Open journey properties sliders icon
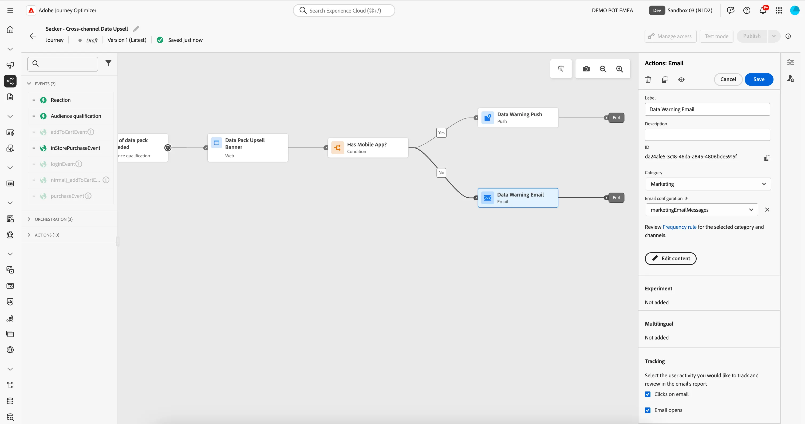 [790, 62]
